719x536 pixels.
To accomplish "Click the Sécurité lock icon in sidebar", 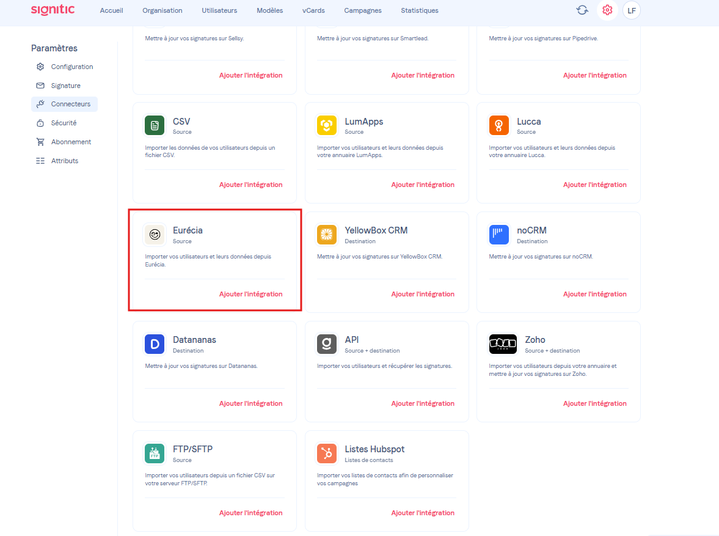I will (x=40, y=123).
